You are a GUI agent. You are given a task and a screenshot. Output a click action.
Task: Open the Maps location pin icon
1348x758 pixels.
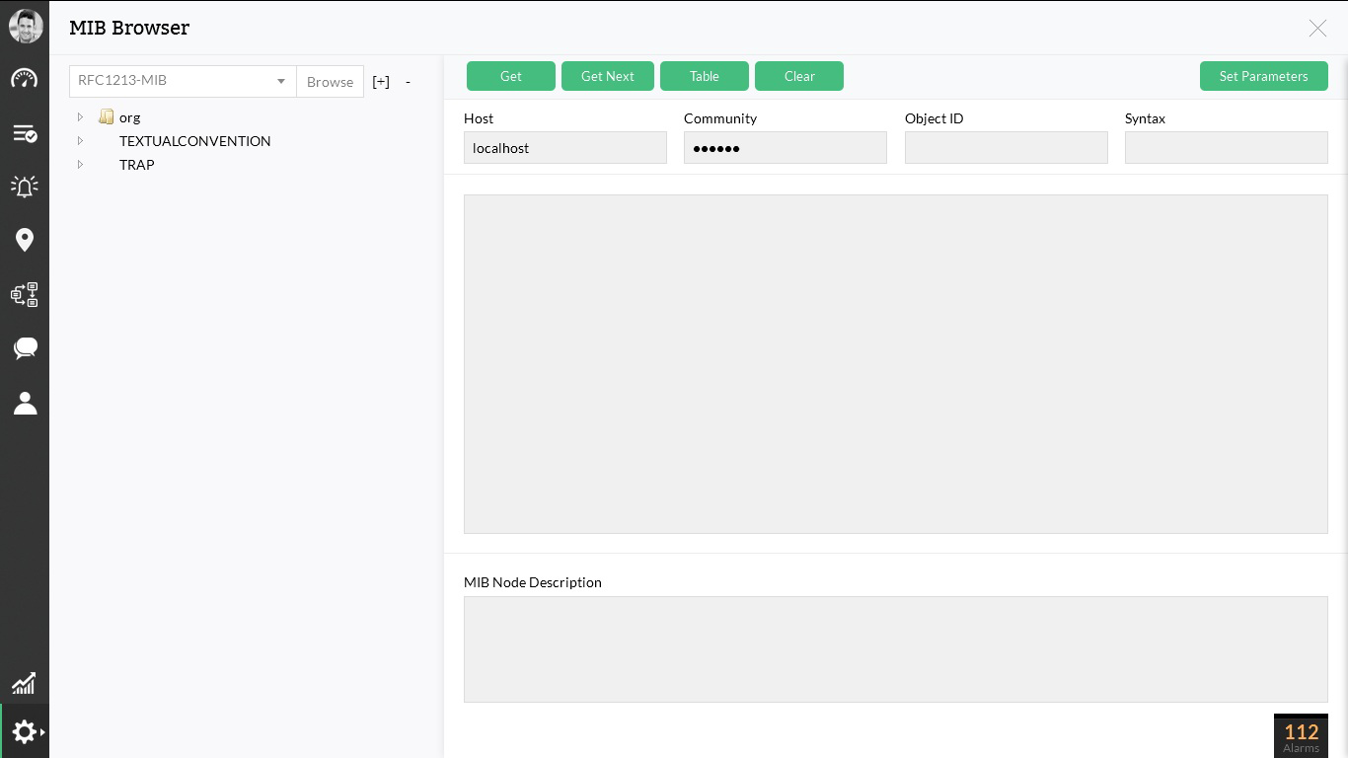(25, 240)
